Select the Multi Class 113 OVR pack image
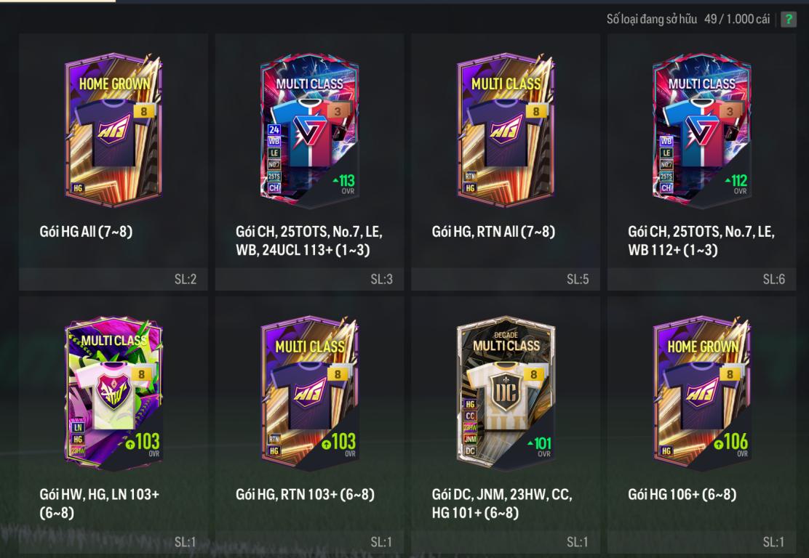This screenshot has width=809, height=558. pyautogui.click(x=310, y=130)
